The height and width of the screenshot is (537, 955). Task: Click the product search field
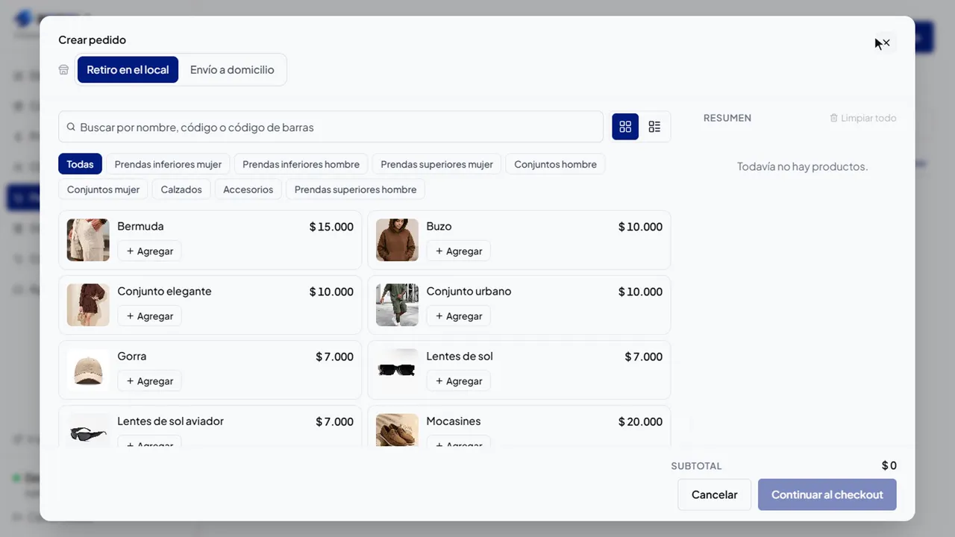pyautogui.click(x=331, y=127)
